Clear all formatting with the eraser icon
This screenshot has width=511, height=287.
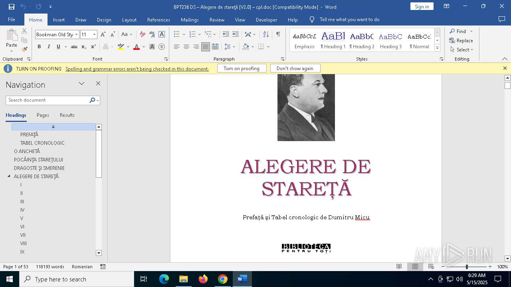pyautogui.click(x=143, y=35)
